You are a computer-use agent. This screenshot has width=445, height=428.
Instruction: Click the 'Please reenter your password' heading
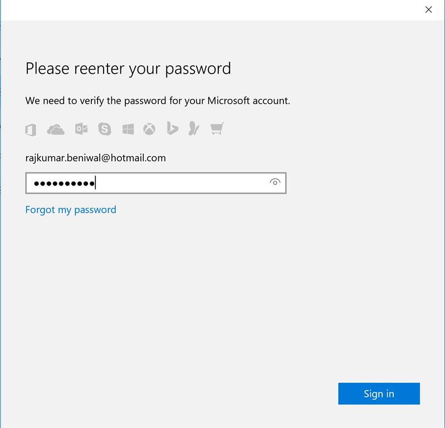click(128, 69)
